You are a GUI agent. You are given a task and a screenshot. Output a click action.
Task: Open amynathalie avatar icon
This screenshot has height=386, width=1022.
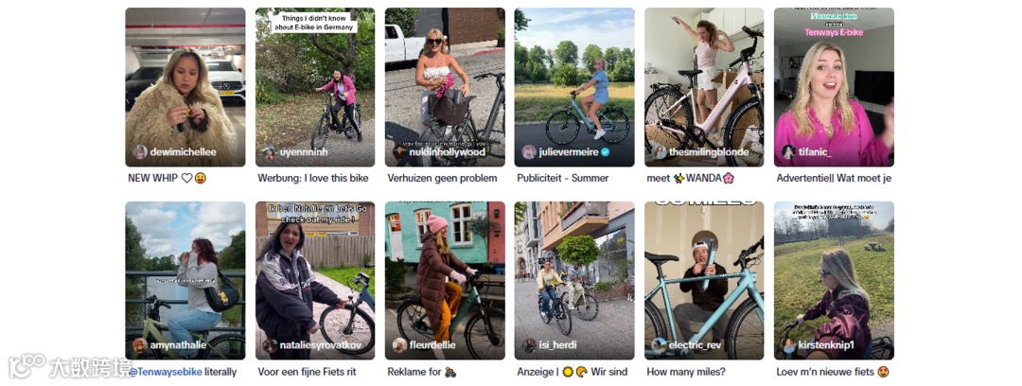coord(139,345)
